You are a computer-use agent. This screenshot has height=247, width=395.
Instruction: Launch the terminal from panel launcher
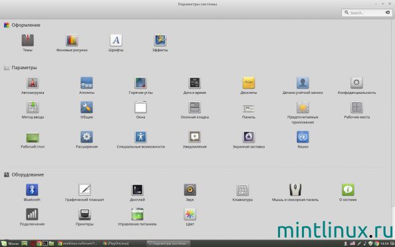point(45,244)
